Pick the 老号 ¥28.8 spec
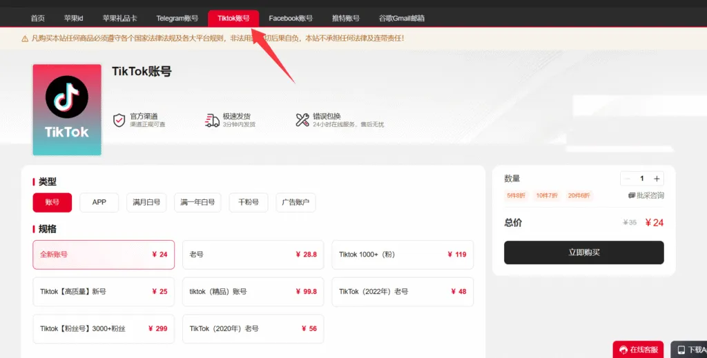Viewport: 707px width, 358px height. click(x=253, y=255)
